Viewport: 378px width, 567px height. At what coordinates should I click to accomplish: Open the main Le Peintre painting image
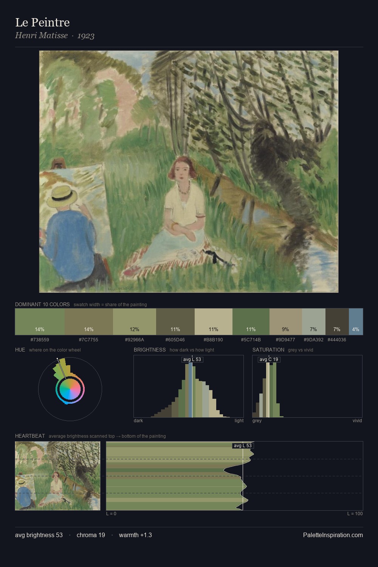pos(189,172)
